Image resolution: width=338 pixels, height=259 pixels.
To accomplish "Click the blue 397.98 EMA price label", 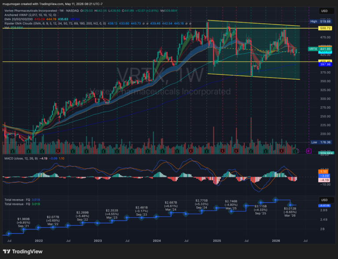I will point(325,64).
